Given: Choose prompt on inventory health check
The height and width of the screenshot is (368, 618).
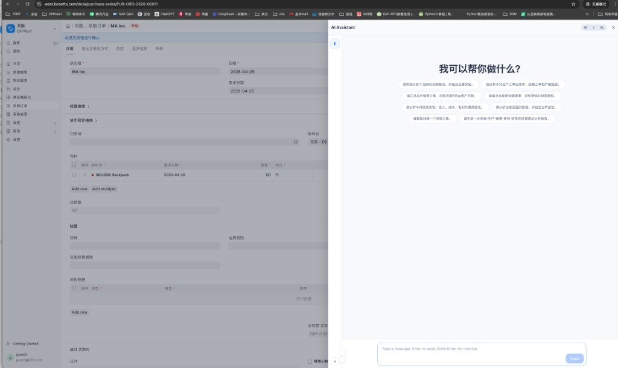Looking at the screenshot, I should (522, 96).
